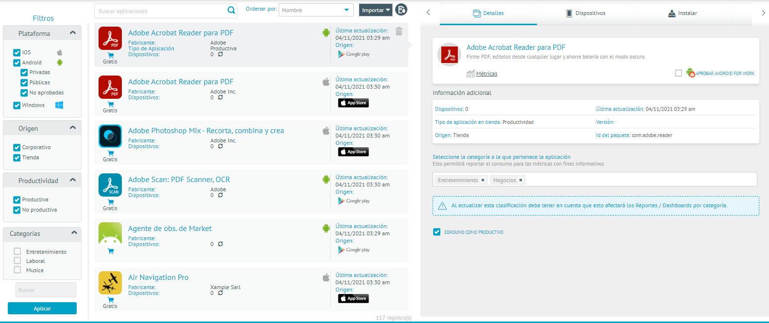769x323 pixels.
Task: Open the Importar dropdown button
Action: (376, 10)
